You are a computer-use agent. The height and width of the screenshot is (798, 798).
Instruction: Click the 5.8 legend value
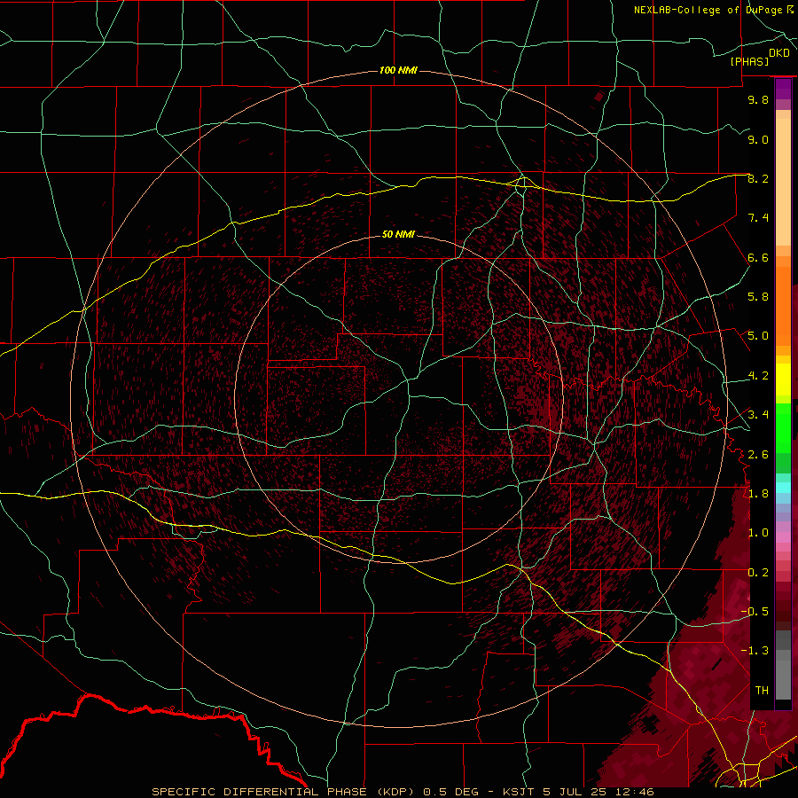(x=758, y=297)
